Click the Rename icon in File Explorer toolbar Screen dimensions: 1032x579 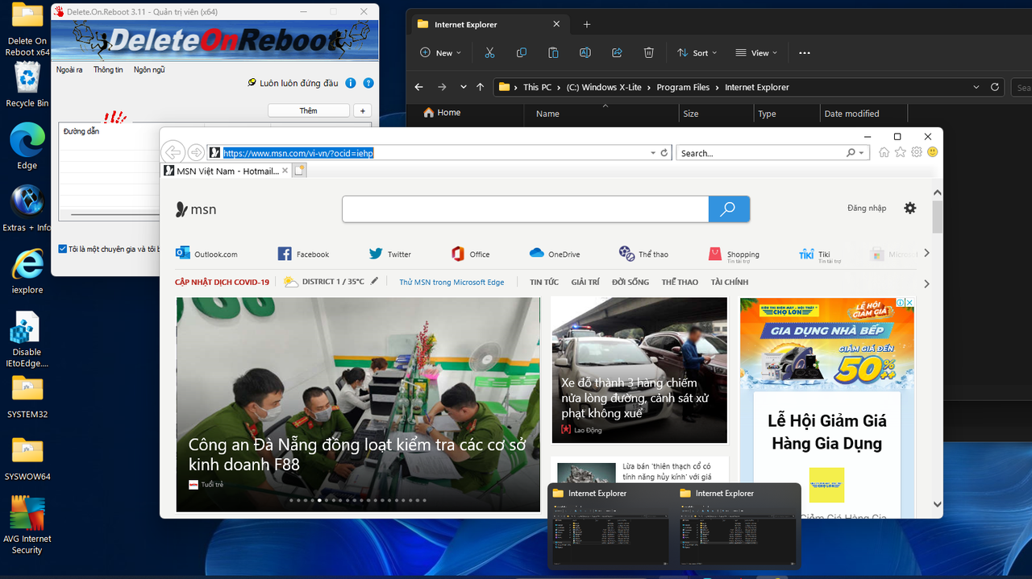(x=585, y=52)
